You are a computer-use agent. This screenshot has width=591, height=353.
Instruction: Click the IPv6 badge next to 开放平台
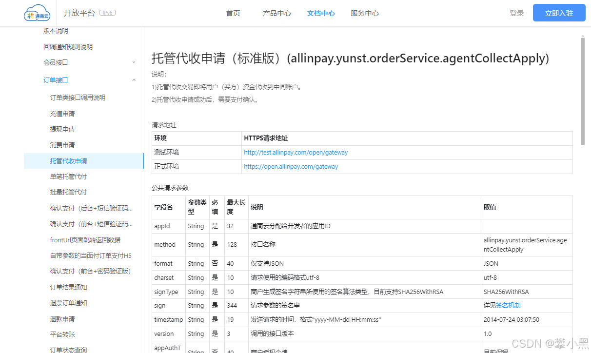click(x=107, y=13)
